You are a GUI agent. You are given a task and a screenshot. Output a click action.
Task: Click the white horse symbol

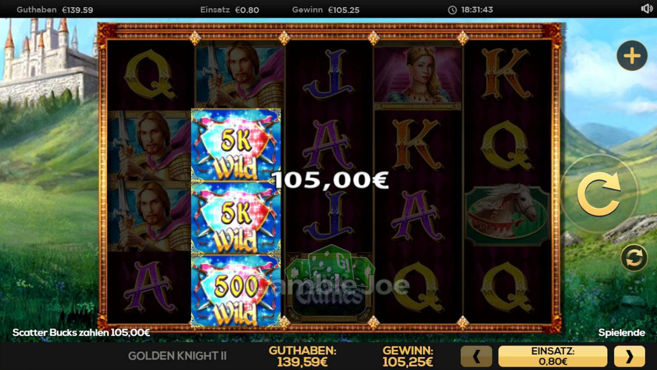[x=507, y=215]
